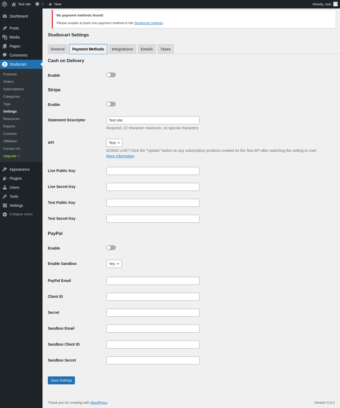Click the home icon next to Test site
Screen dimensions: 340x408
14,4
